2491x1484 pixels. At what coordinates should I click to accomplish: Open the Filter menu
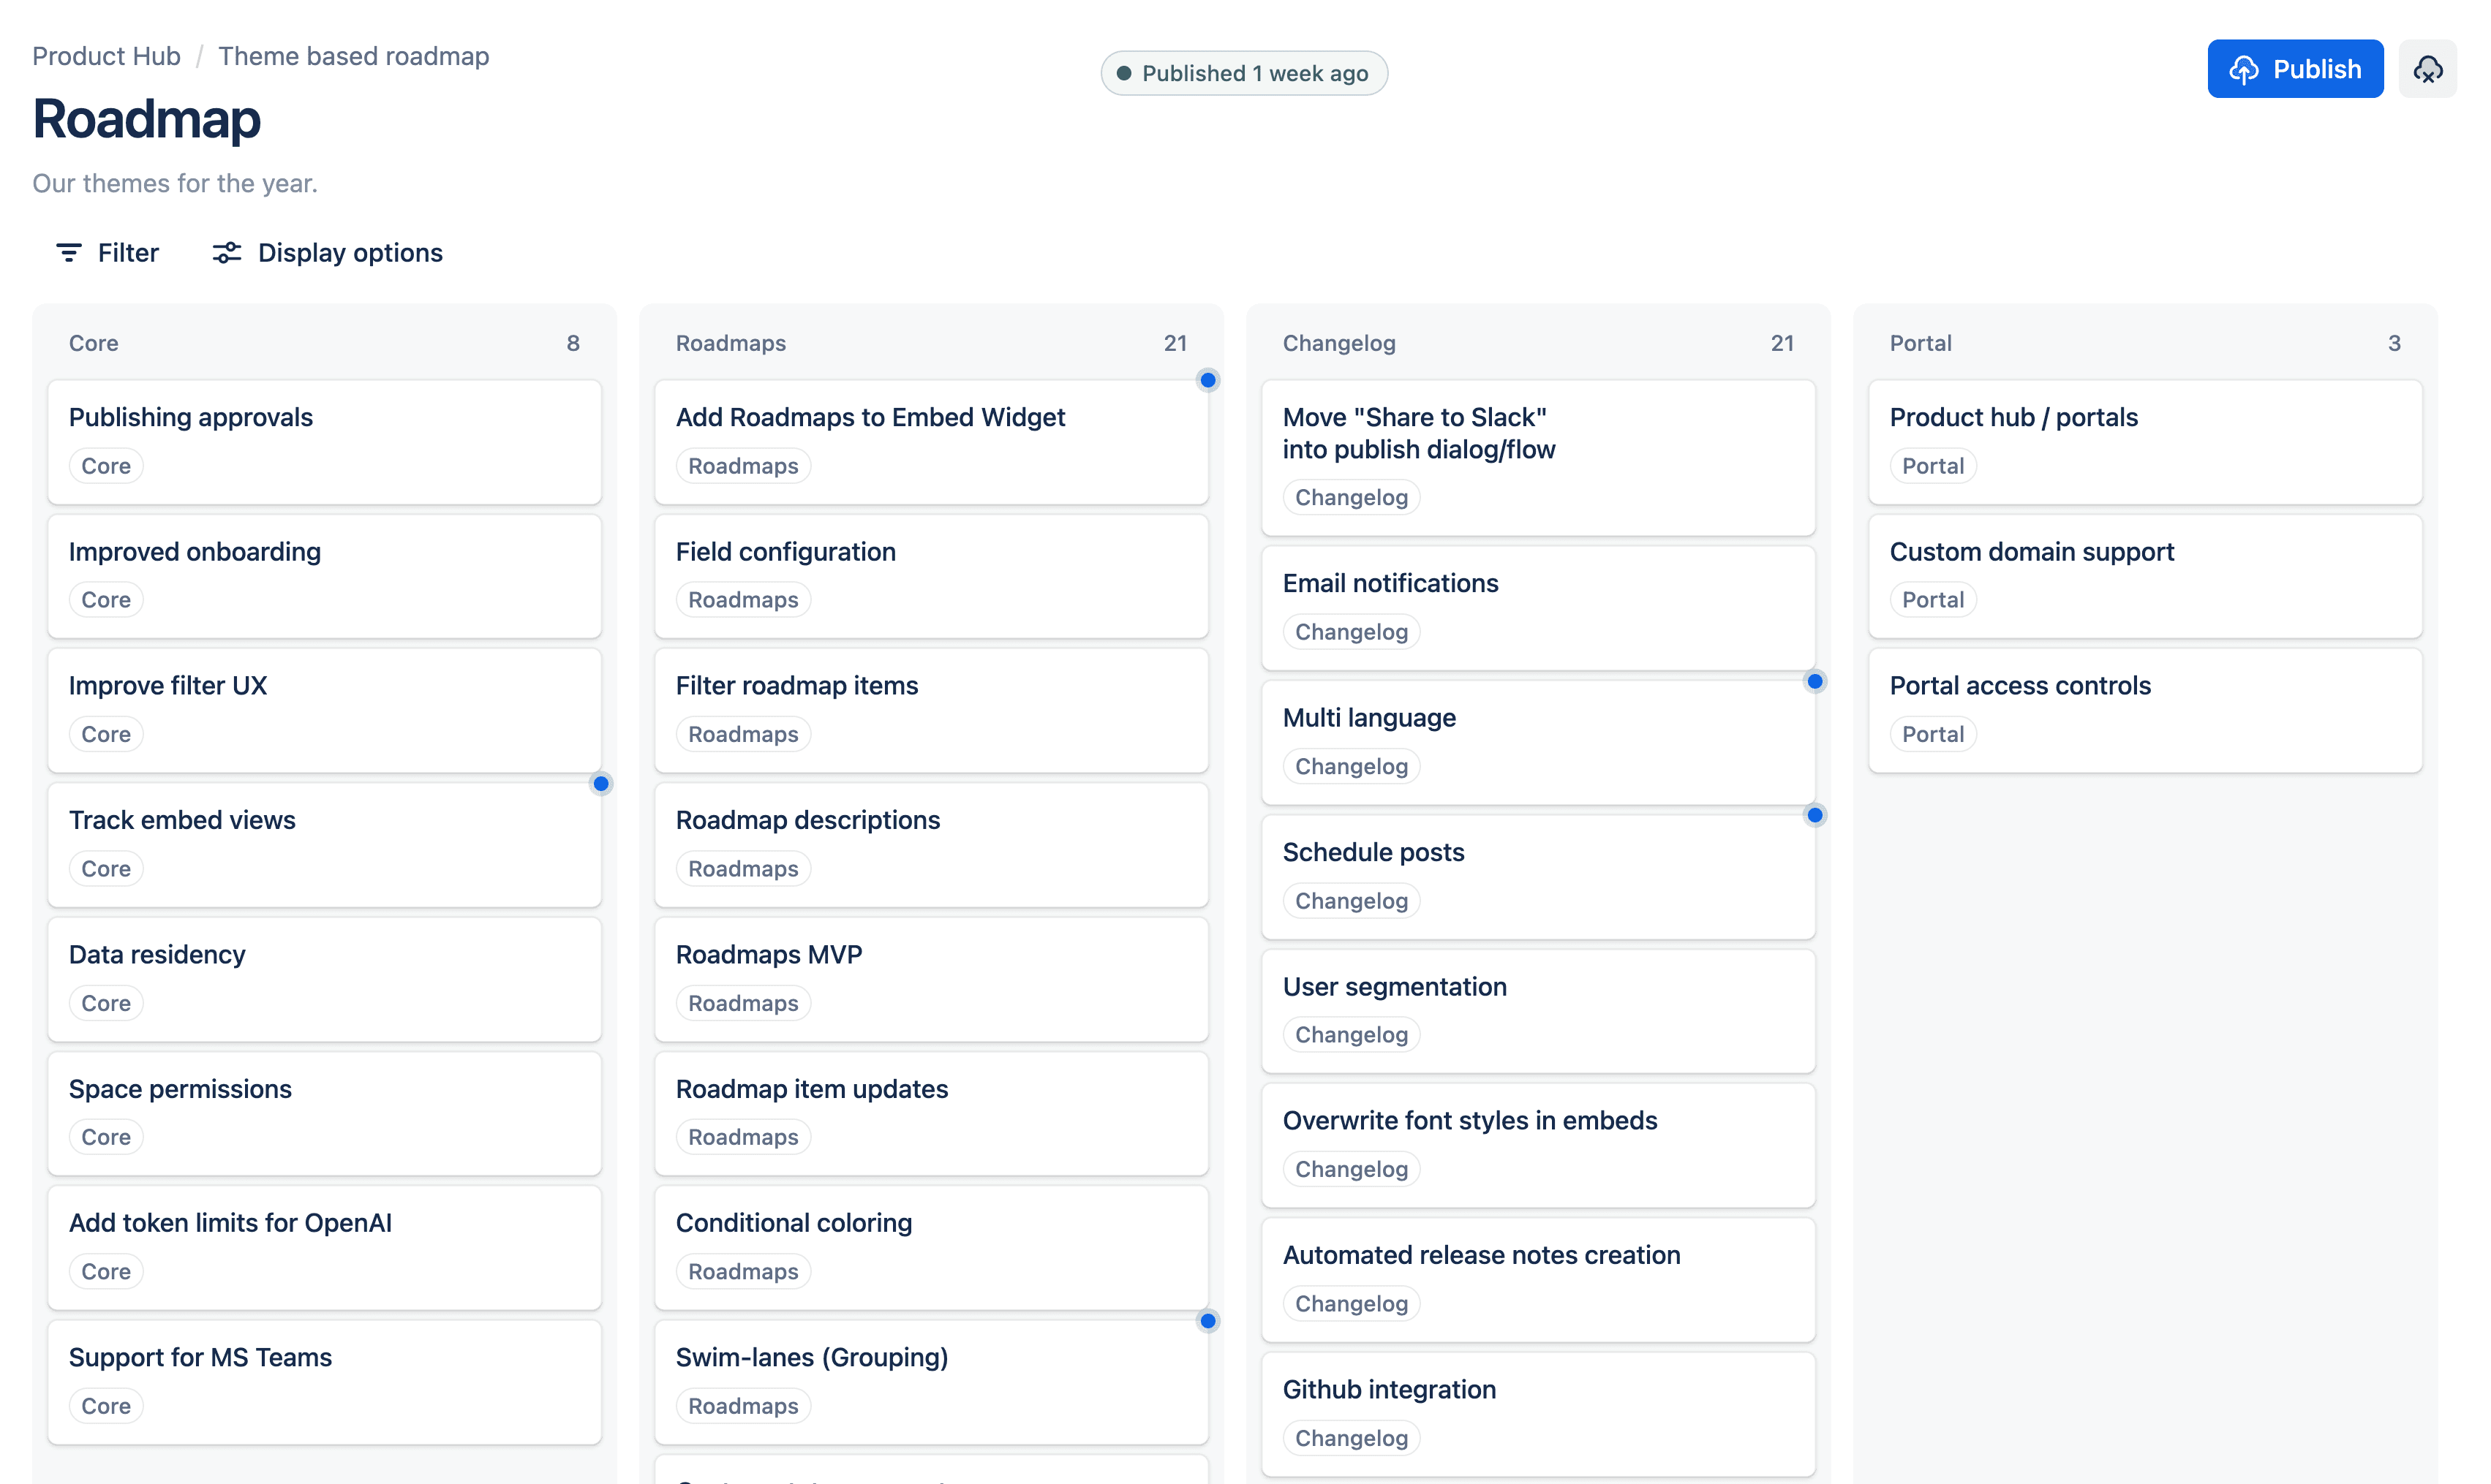point(127,253)
